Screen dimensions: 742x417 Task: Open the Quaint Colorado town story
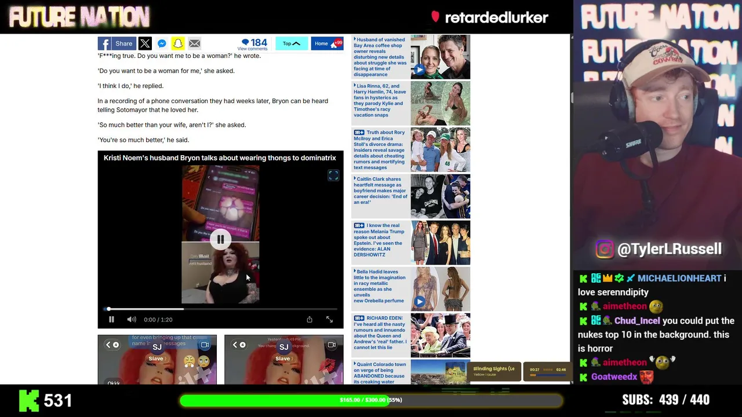click(380, 373)
